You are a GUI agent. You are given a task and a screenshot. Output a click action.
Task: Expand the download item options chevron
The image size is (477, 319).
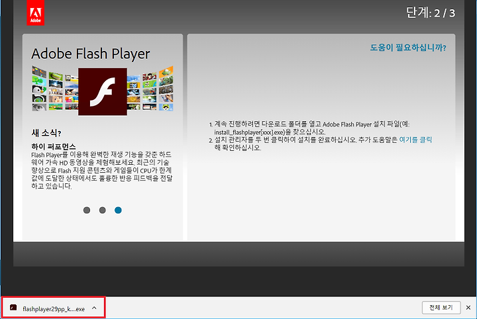click(x=94, y=308)
